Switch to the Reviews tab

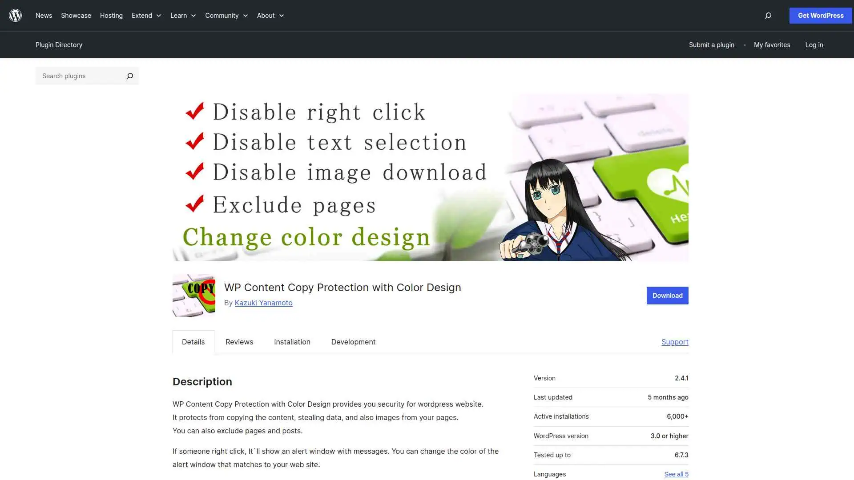(x=239, y=342)
